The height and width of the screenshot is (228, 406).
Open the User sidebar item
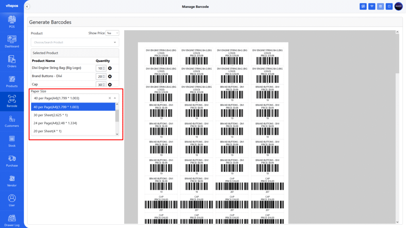coord(12,201)
